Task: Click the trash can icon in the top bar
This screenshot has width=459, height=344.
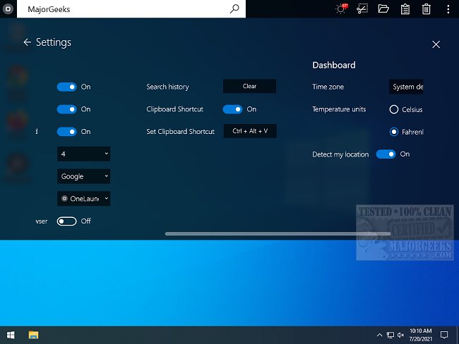Action: tap(427, 9)
